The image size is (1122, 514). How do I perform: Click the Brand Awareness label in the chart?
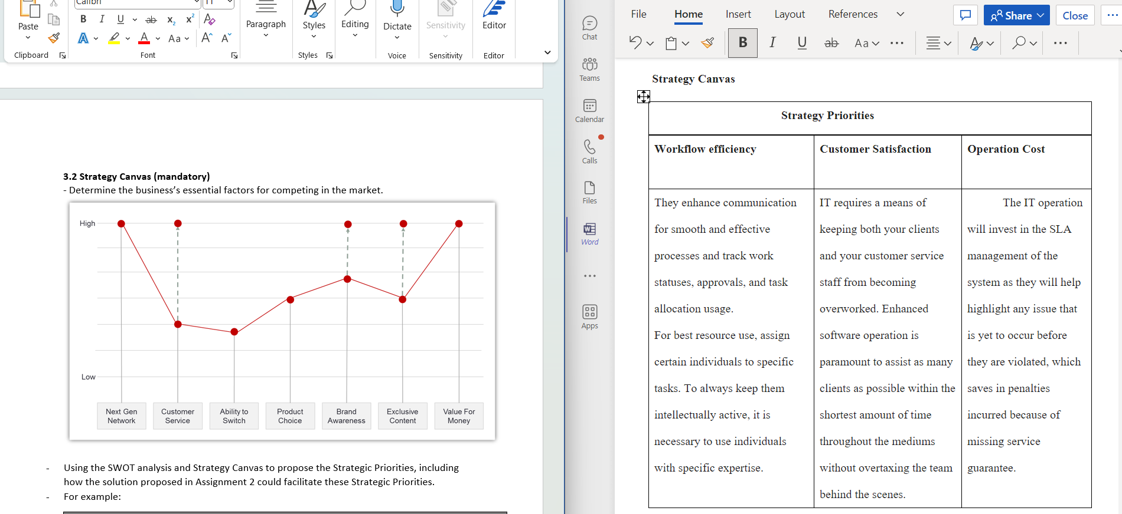point(347,416)
